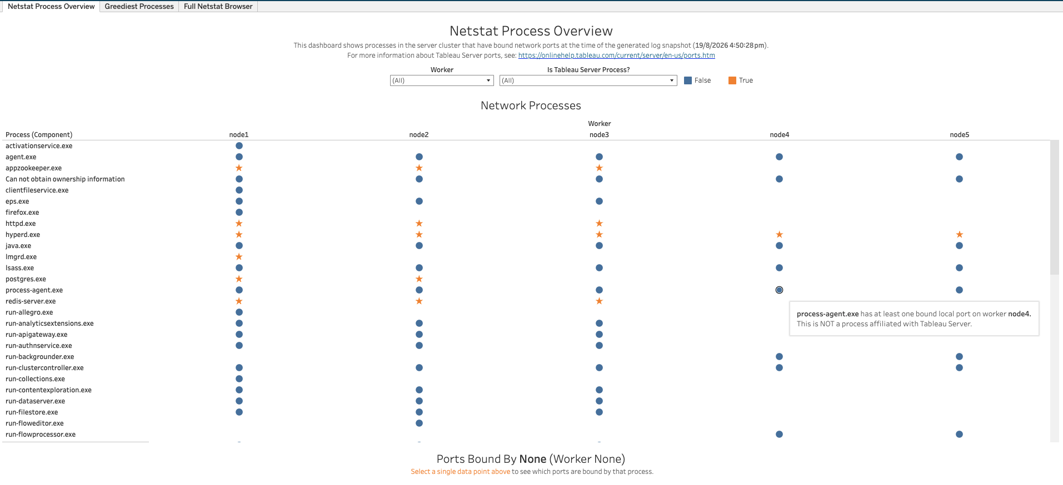This screenshot has width=1063, height=485.
Task: Switch to Greediest Processes tab
Action: [x=139, y=7]
